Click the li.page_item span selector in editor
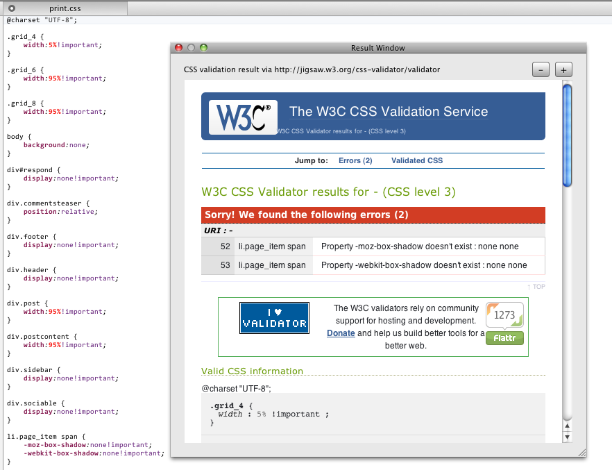This screenshot has width=612, height=470. click(x=46, y=437)
